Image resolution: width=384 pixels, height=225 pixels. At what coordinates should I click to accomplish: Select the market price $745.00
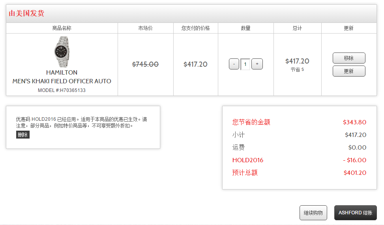146,64
